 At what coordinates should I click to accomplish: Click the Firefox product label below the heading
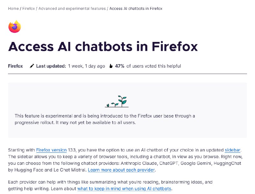[15, 66]
